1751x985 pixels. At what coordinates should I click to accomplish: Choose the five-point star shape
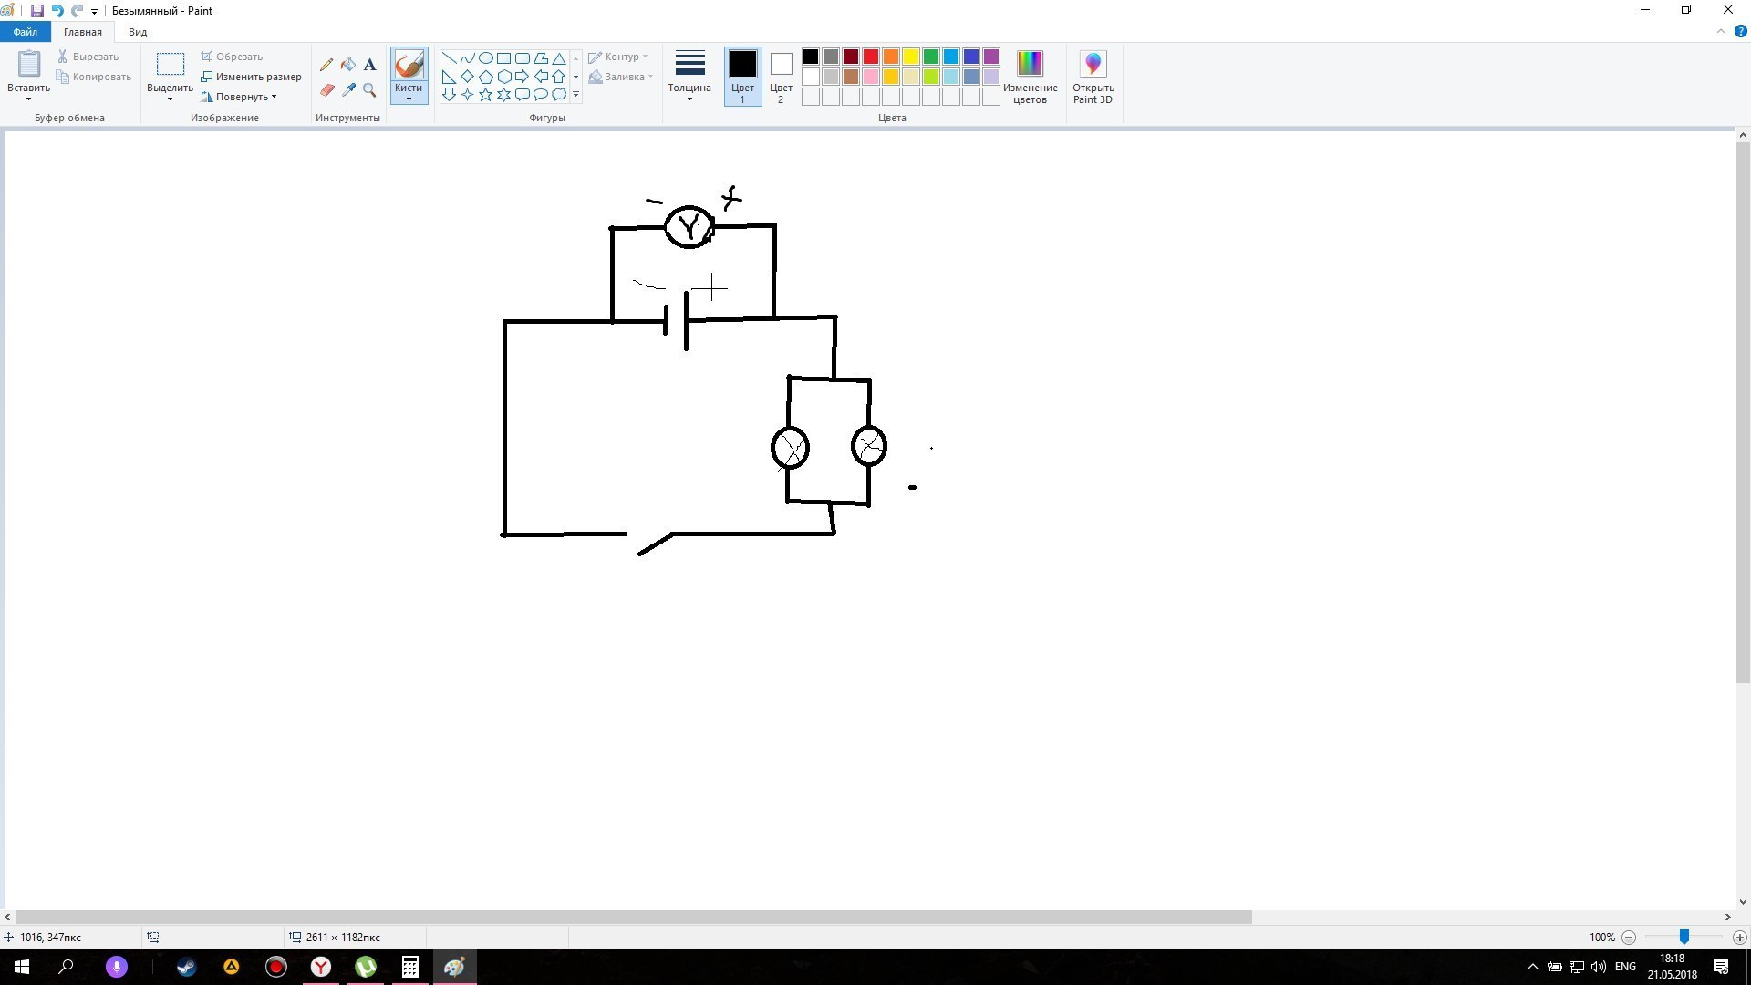485,94
